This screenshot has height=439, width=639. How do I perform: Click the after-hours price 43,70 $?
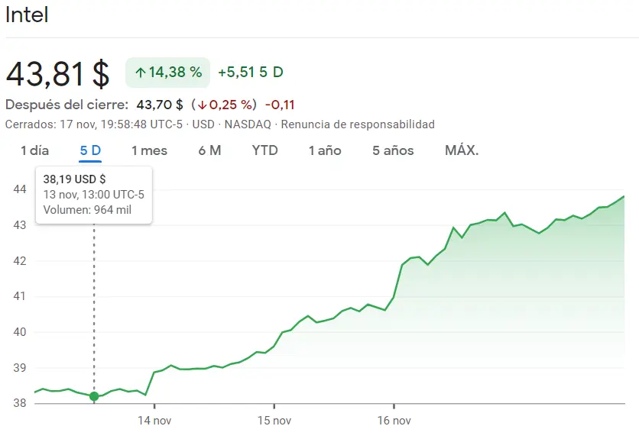click(159, 105)
